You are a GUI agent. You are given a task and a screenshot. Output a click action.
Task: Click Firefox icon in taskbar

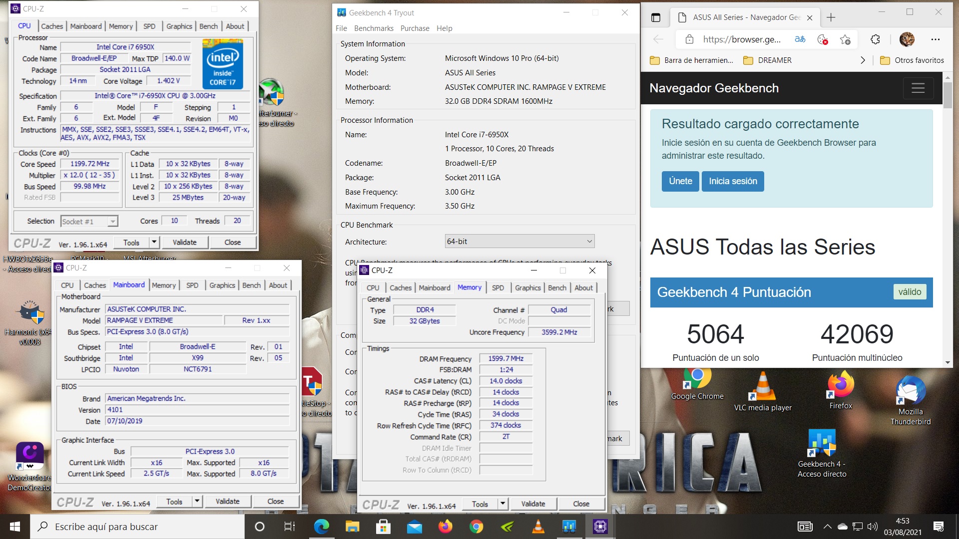point(445,527)
